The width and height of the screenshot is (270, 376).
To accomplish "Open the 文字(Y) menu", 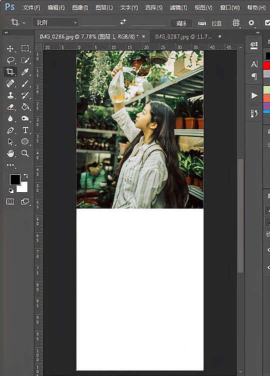I will tap(129, 7).
